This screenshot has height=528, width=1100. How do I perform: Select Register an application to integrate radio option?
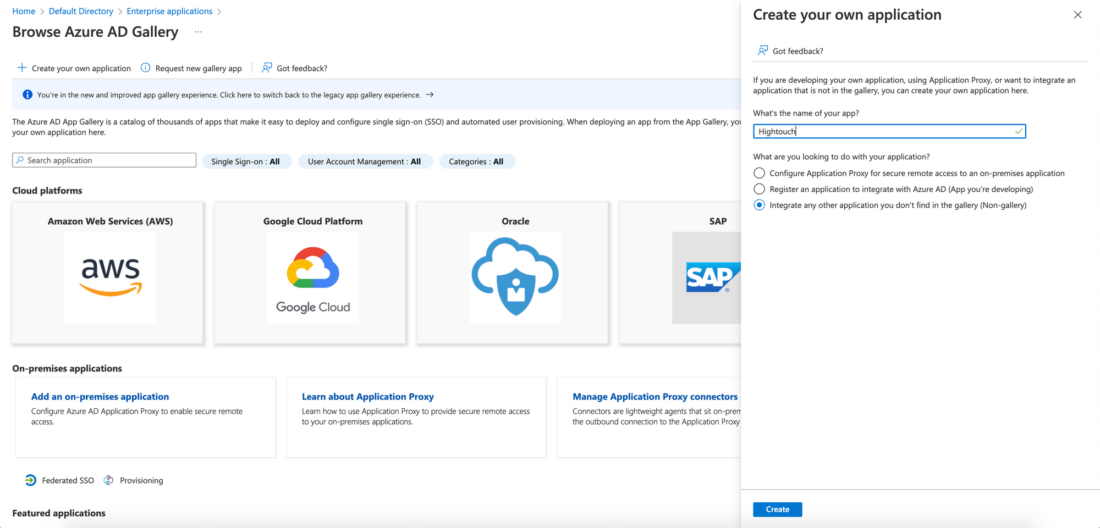click(x=760, y=189)
